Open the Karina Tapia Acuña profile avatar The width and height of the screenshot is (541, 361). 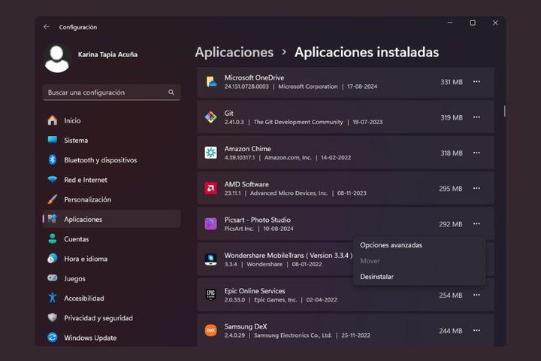(x=57, y=59)
